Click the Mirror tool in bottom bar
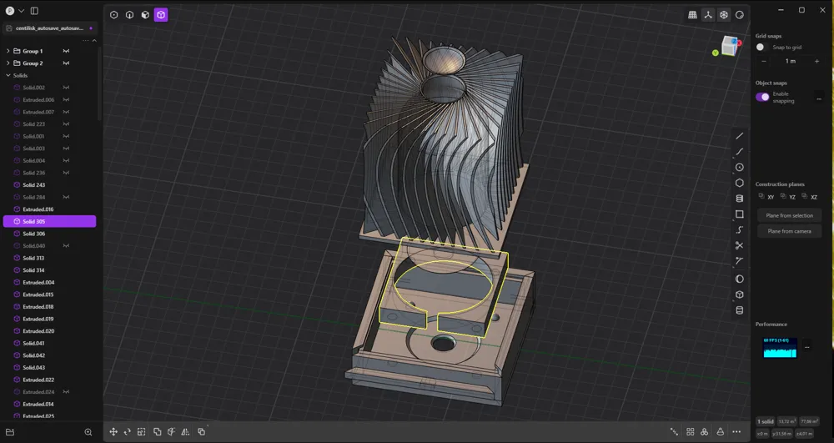This screenshot has width=834, height=443. pos(186,432)
